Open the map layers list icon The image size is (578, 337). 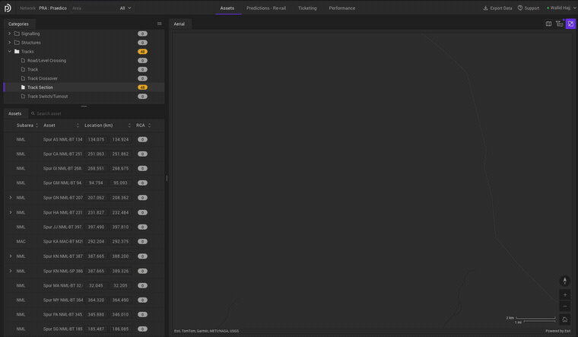tap(560, 24)
